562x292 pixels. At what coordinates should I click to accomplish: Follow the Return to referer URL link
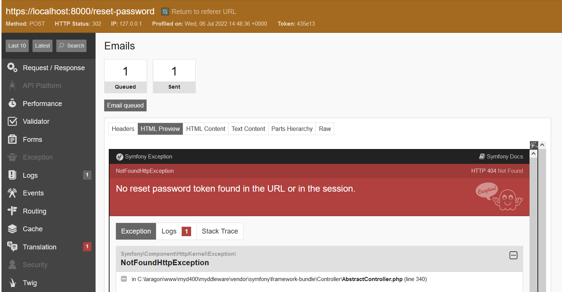(198, 11)
